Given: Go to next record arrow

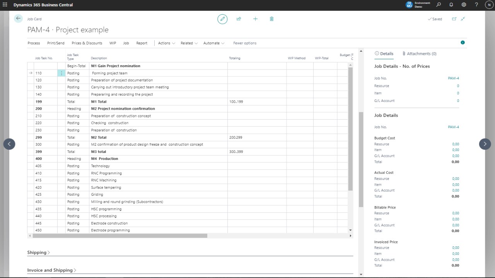Looking at the screenshot, I should pos(485,144).
